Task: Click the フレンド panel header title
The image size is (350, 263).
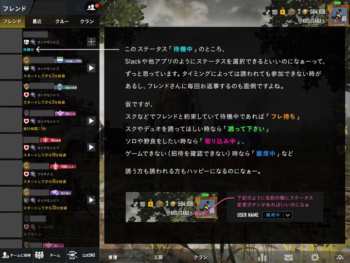Action: (x=14, y=8)
